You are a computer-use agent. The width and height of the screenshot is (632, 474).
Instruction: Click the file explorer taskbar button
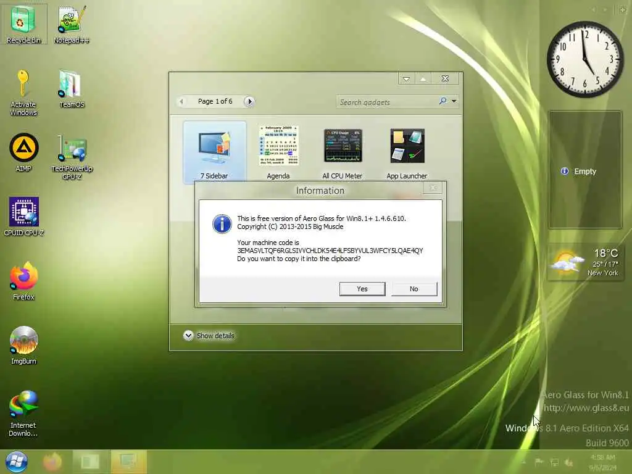[x=90, y=462]
